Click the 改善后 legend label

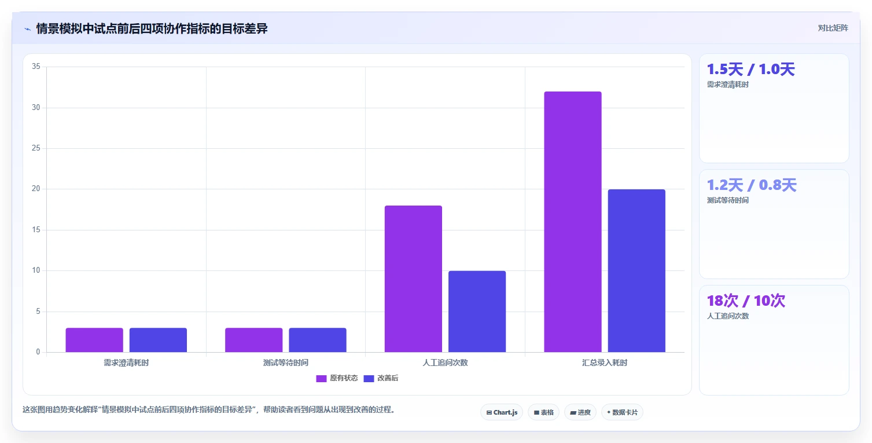388,378
